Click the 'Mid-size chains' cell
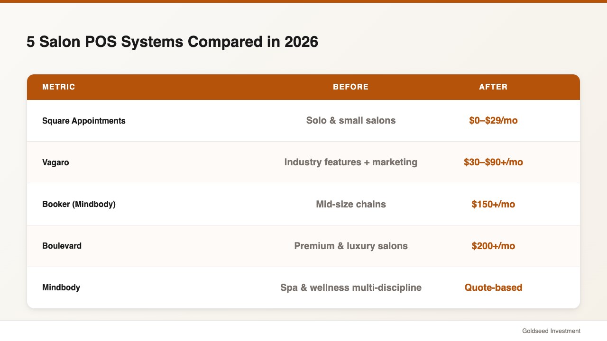The height and width of the screenshot is (341, 607). (x=351, y=204)
